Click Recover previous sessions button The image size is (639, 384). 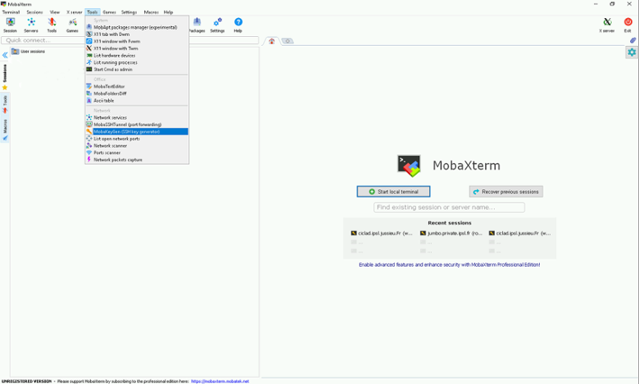(x=506, y=192)
